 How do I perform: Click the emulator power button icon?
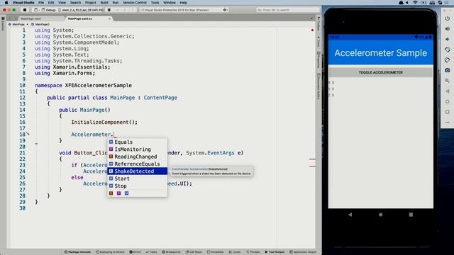pos(448,18)
